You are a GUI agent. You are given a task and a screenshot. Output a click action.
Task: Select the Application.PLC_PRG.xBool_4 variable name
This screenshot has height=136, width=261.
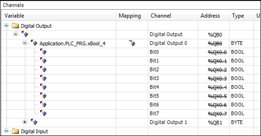click(x=72, y=43)
